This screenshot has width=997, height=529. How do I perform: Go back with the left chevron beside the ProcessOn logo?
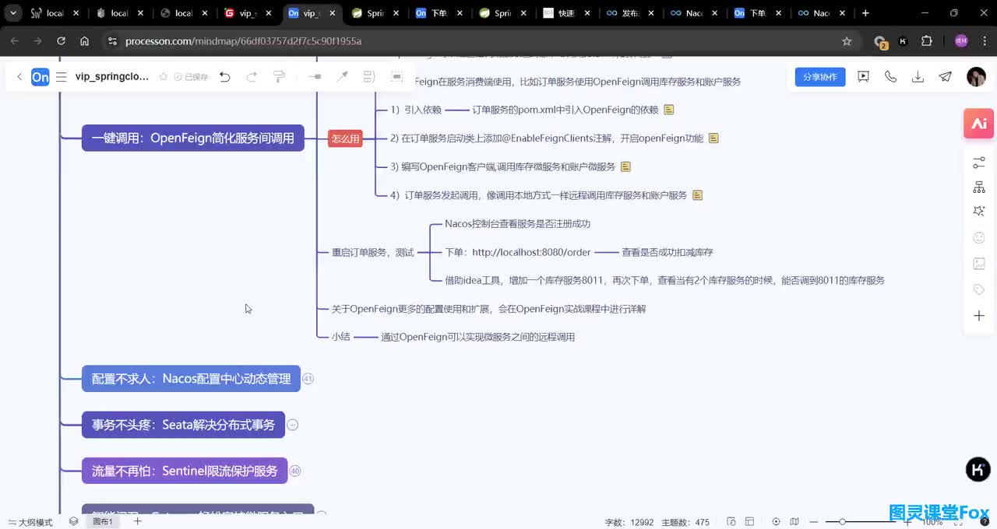(x=19, y=77)
